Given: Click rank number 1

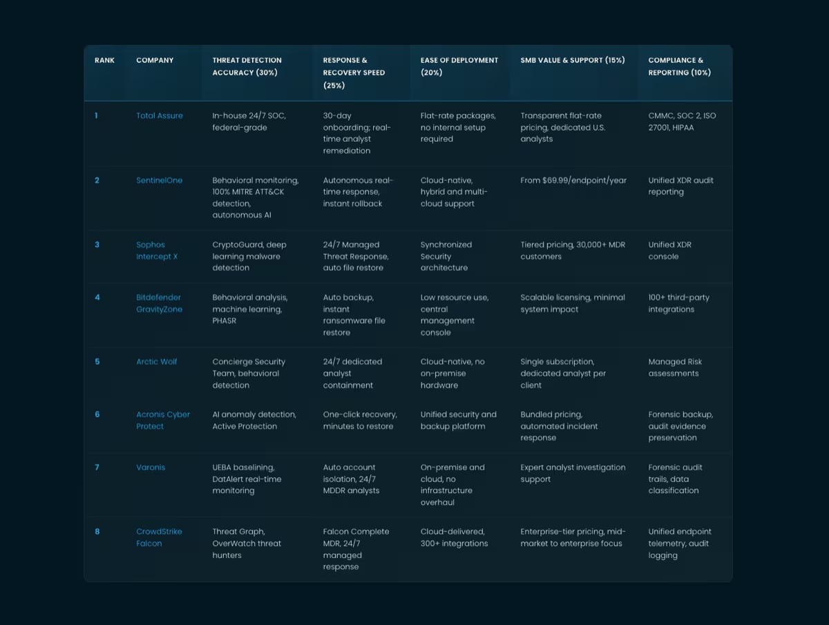Looking at the screenshot, I should [97, 116].
